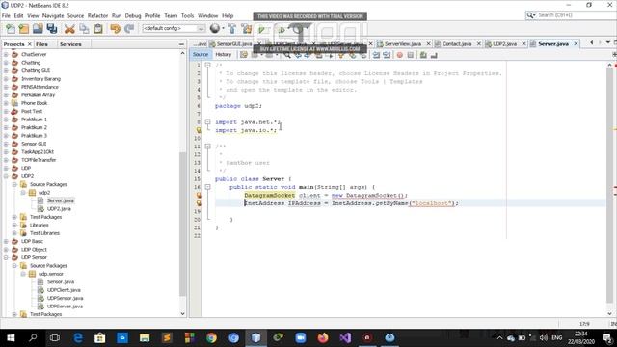Viewport: 617px width, 347px height.
Task: Expand the ChatServer project node
Action: point(6,54)
